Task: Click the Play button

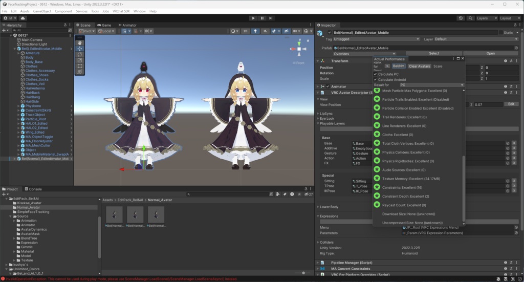Action: pos(253,18)
